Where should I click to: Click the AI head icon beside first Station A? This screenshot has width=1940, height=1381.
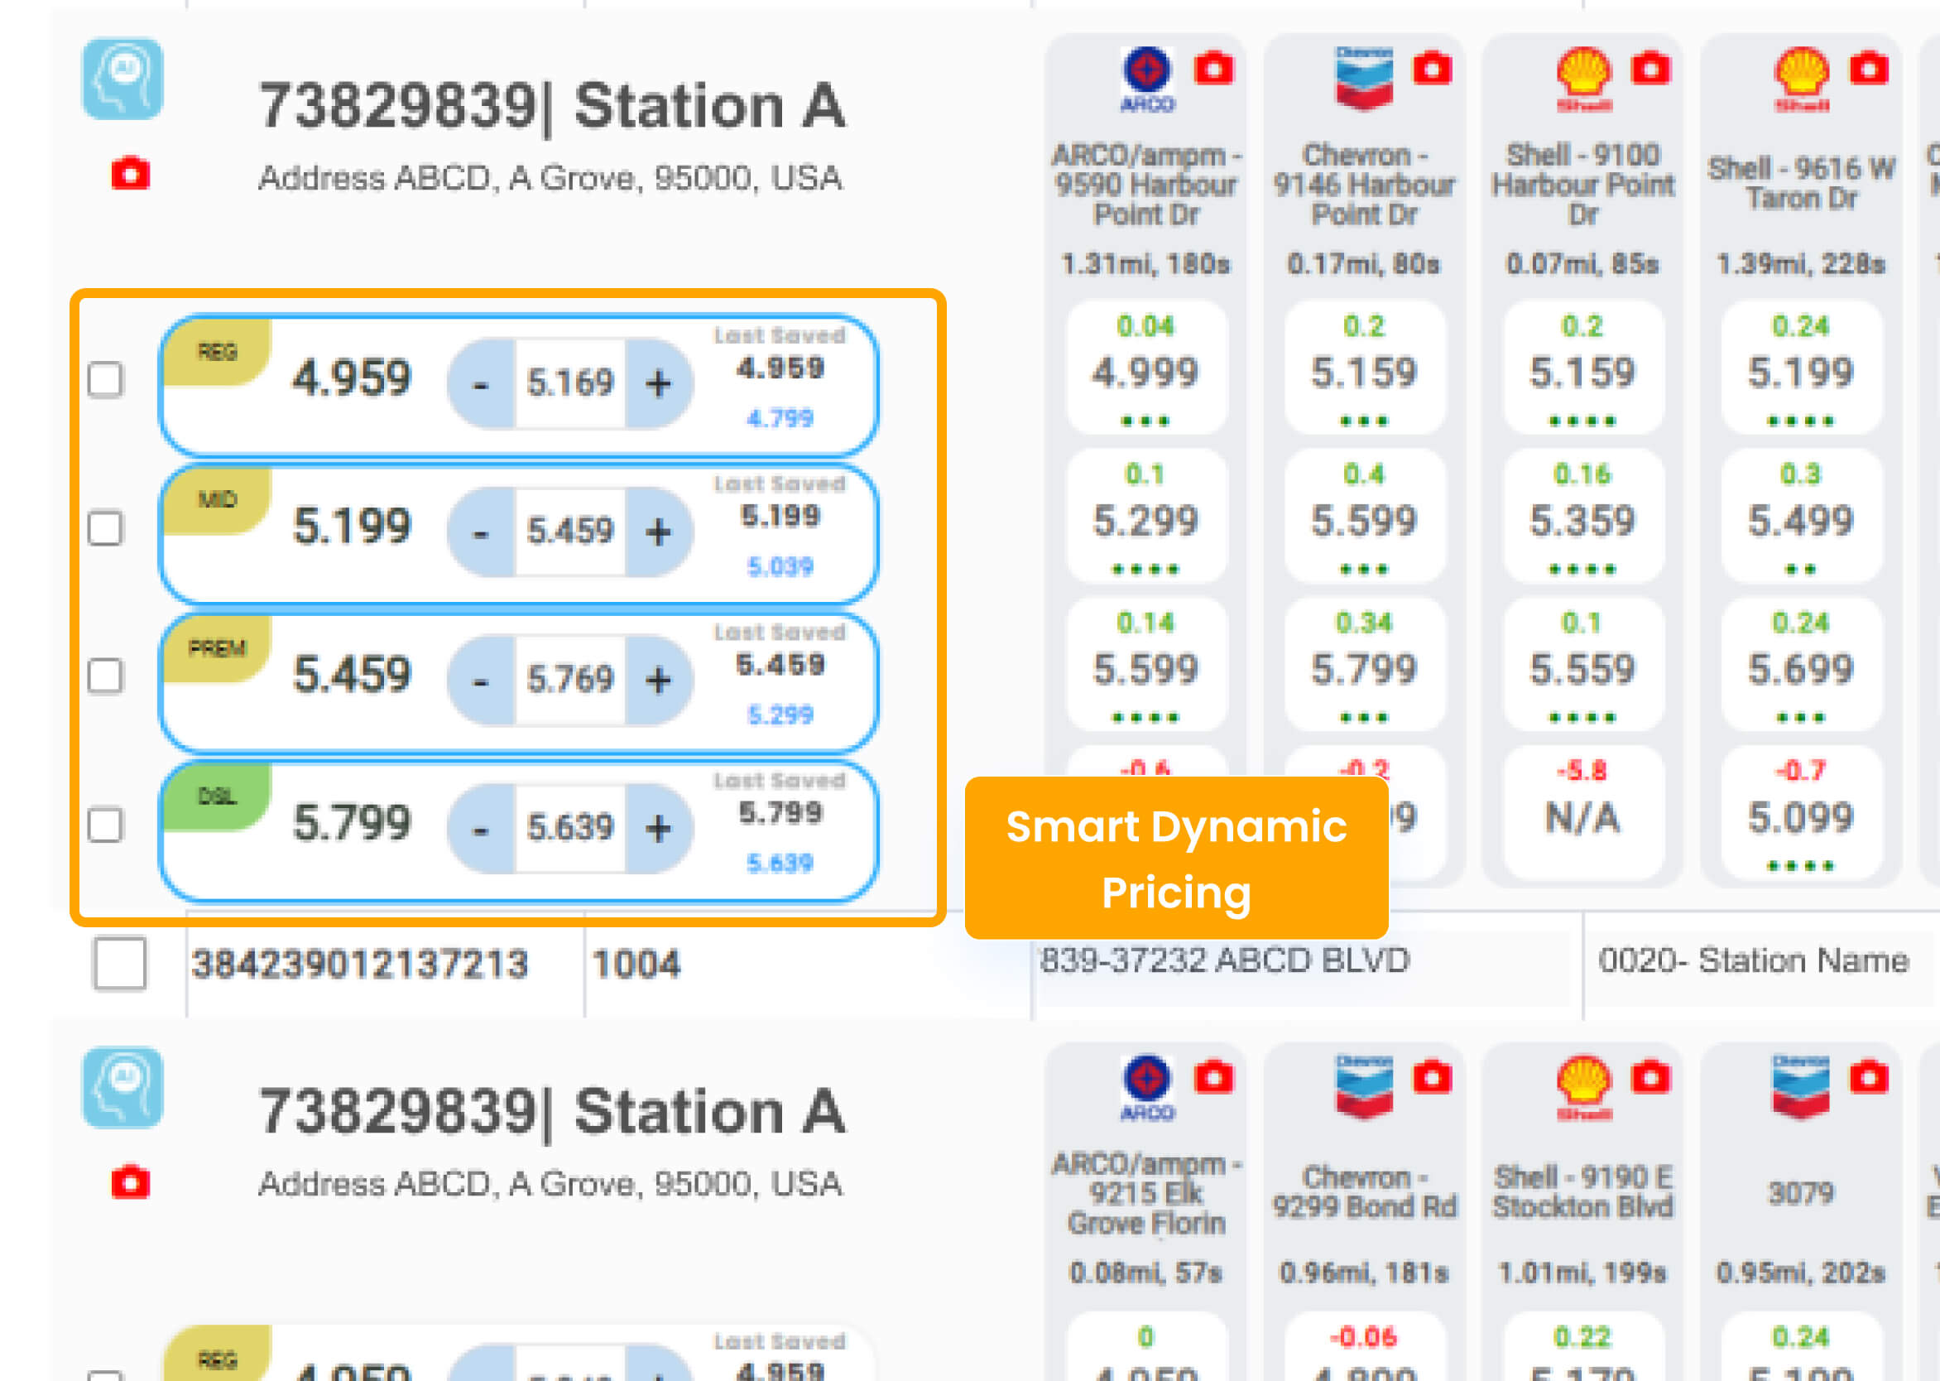[x=122, y=79]
